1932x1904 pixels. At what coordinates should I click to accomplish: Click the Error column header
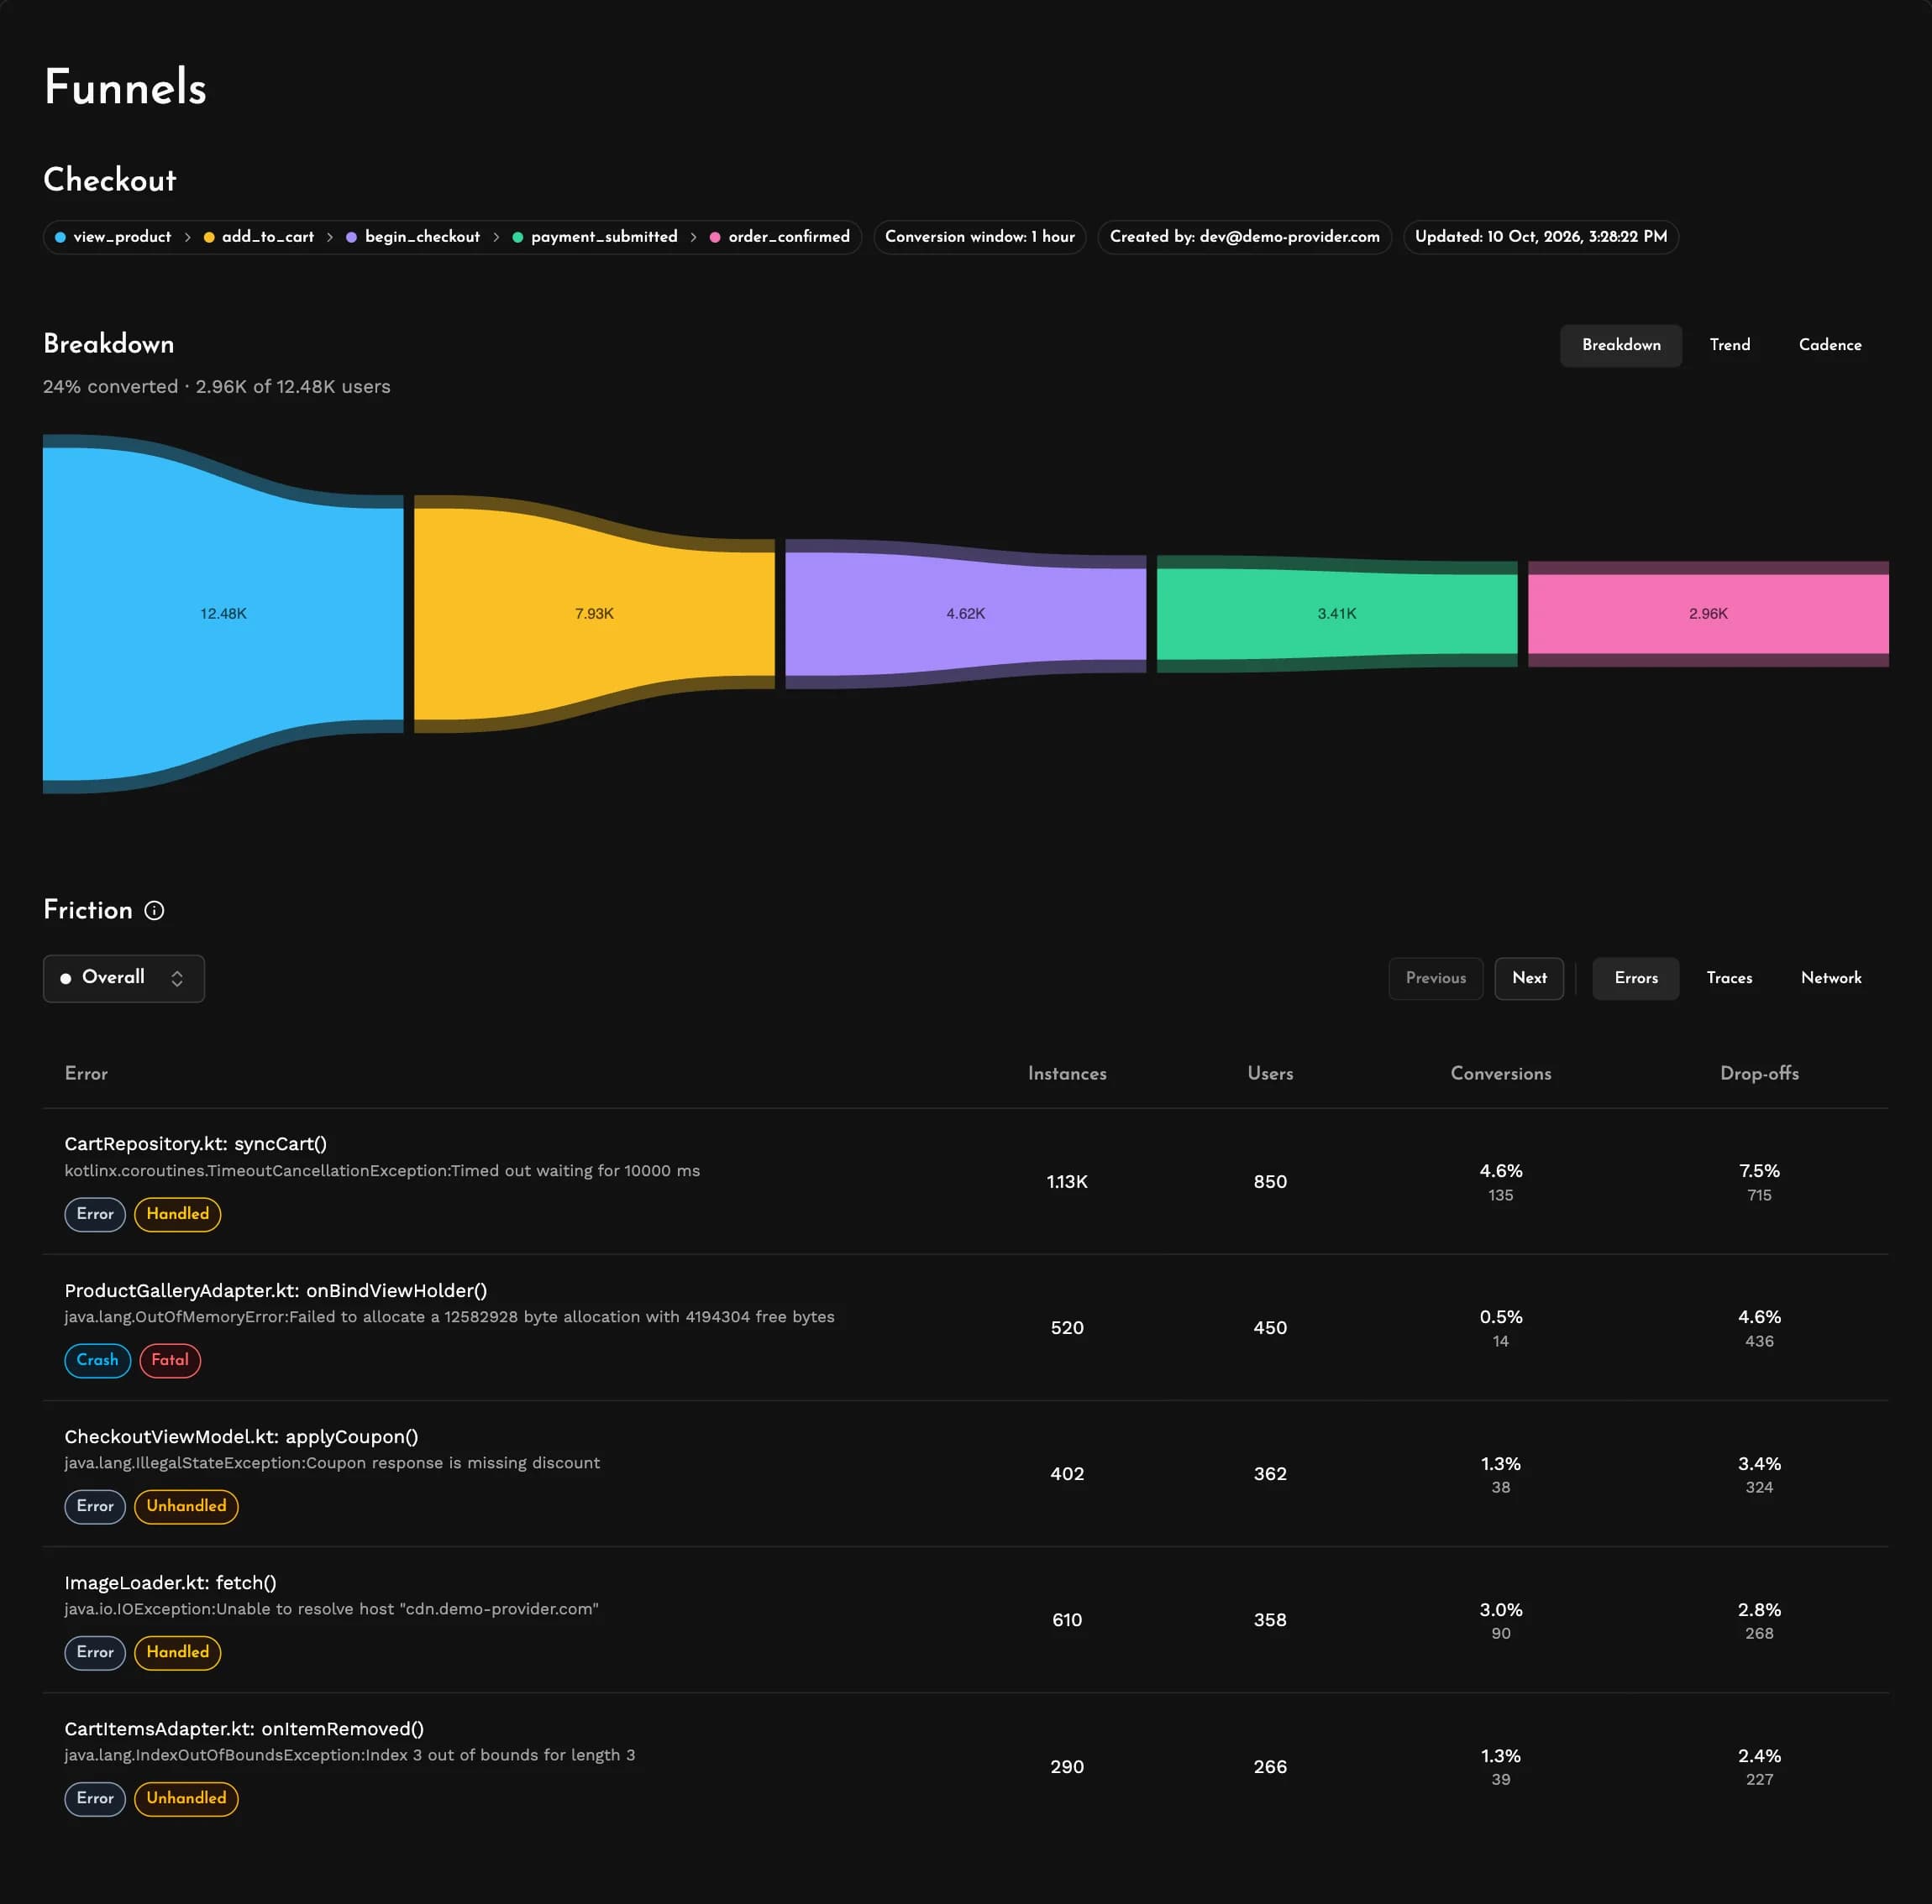(86, 1074)
